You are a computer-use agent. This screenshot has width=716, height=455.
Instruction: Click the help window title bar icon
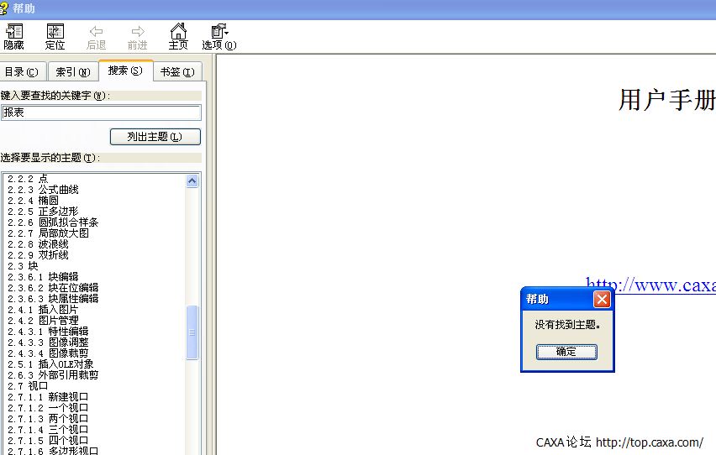point(4,8)
